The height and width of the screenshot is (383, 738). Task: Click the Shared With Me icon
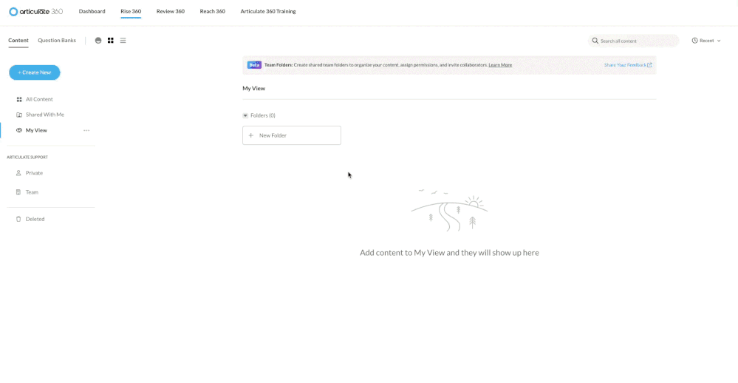point(19,115)
